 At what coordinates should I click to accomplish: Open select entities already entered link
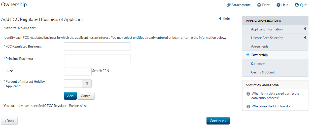tap(146, 38)
